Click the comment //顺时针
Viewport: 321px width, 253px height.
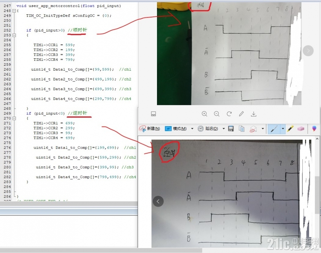coord(77,30)
